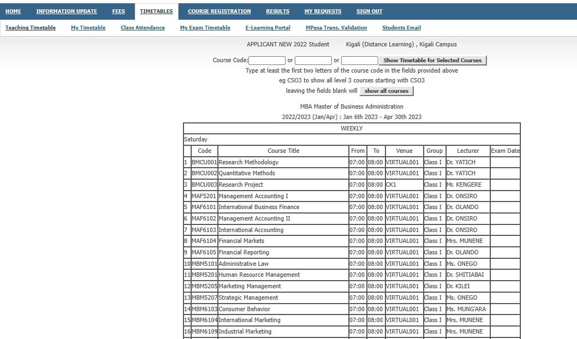Click the Lecturer column header
The image size is (577, 339).
point(468,151)
